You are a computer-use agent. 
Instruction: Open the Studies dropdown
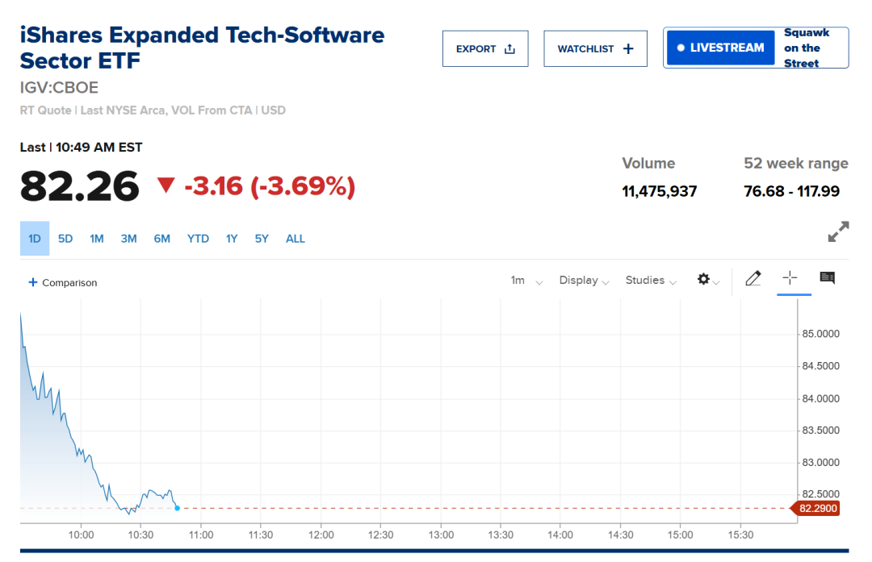650,281
